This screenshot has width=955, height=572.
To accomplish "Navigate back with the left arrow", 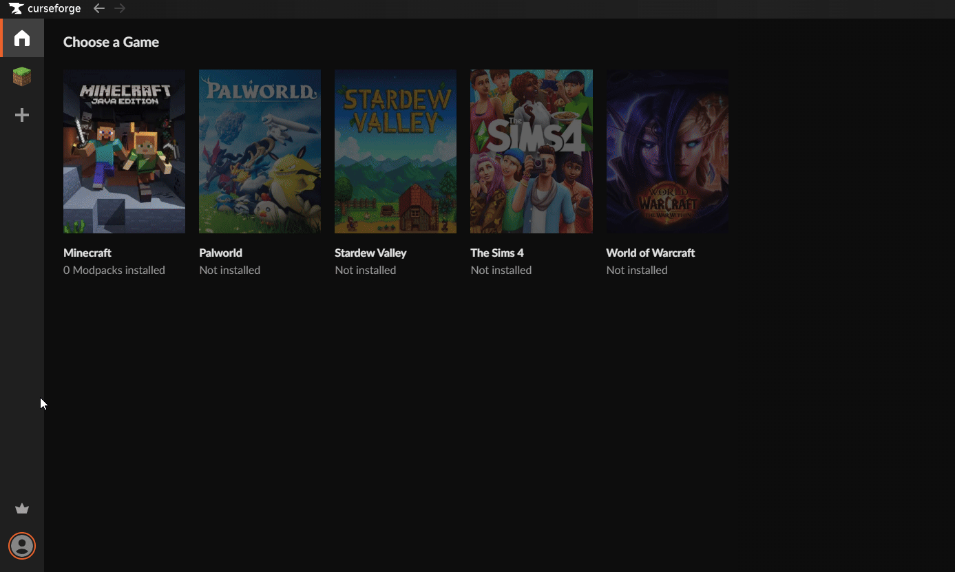I will [x=99, y=9].
